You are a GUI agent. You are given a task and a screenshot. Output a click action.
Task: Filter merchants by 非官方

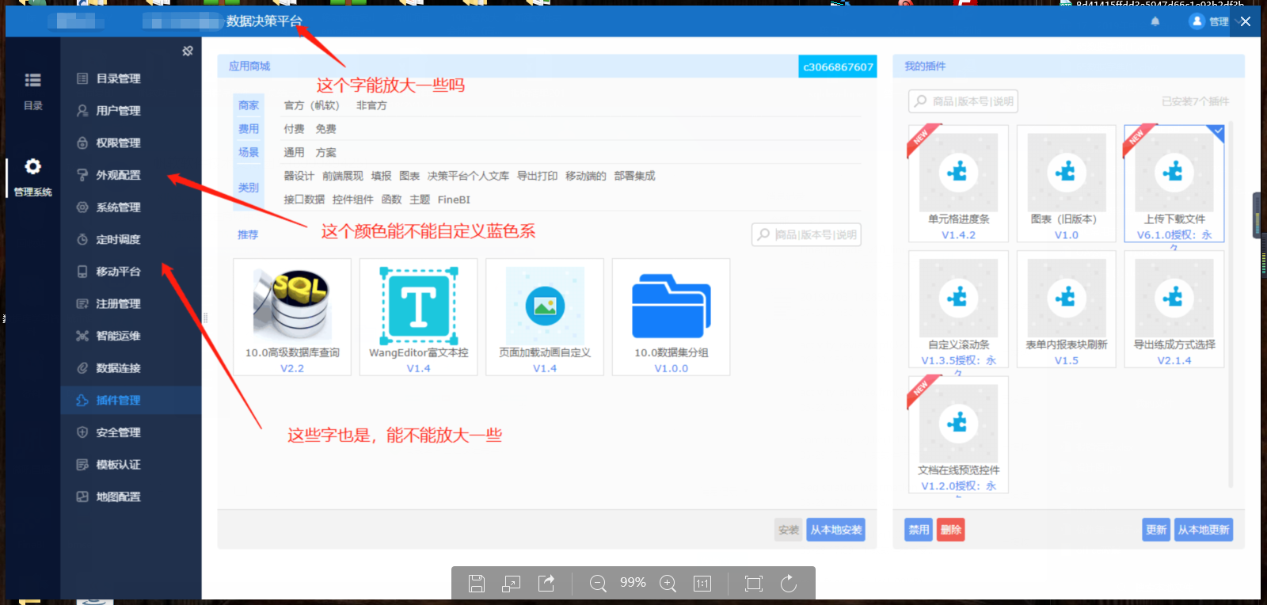point(371,105)
